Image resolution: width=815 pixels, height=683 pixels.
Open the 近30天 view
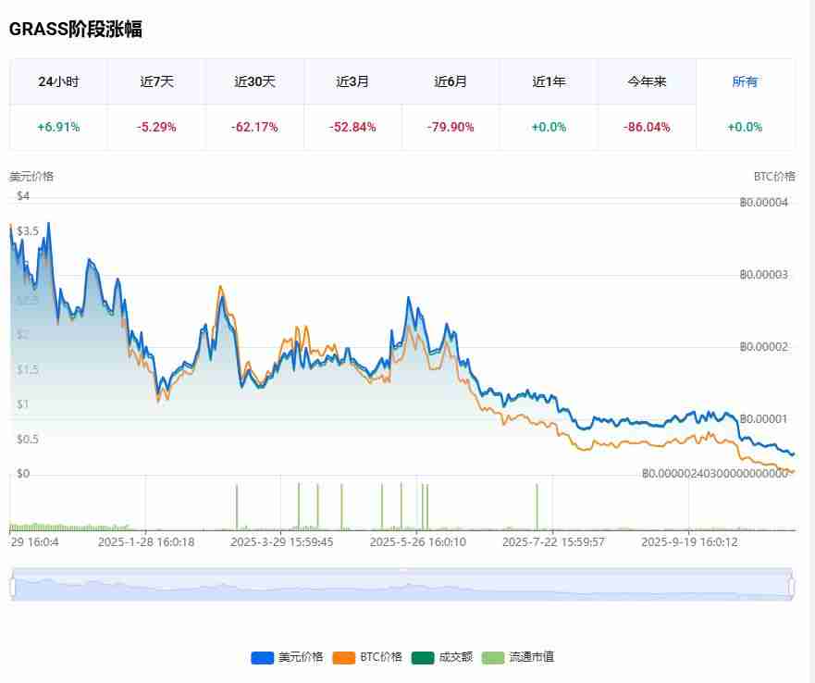(x=254, y=81)
